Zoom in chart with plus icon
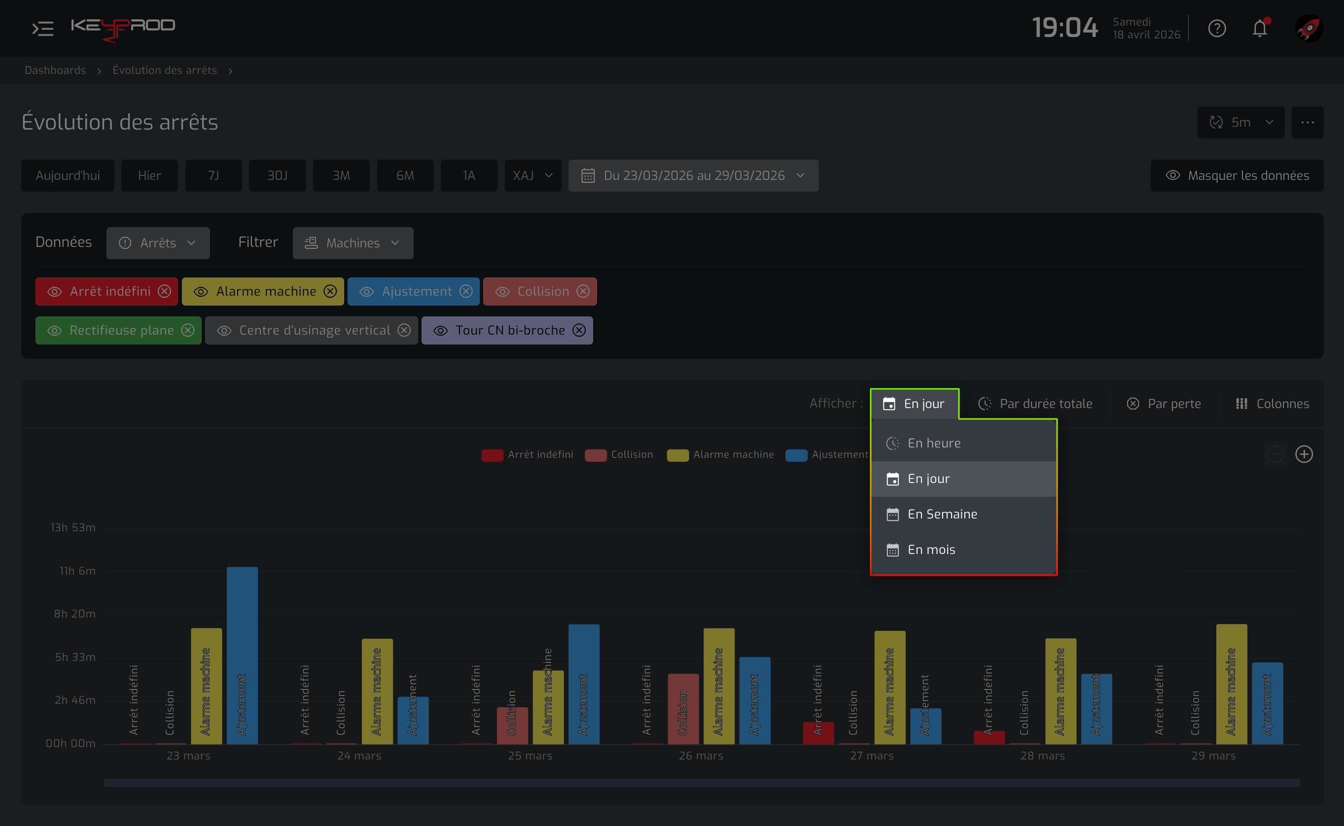 (1304, 454)
